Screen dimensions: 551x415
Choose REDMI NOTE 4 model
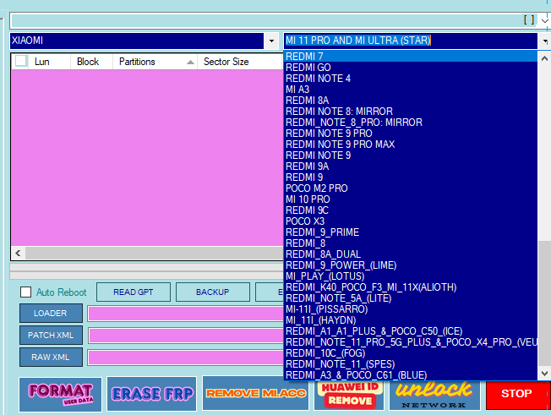(411, 79)
